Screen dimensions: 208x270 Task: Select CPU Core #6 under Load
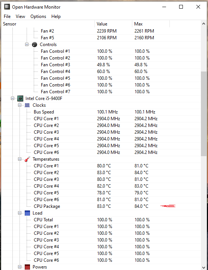pyautogui.click(x=101, y=260)
